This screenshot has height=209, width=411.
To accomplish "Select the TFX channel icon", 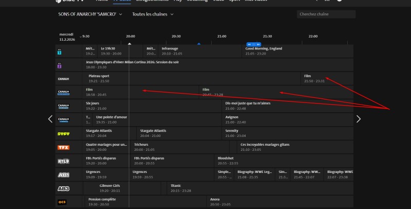I will click(63, 147).
